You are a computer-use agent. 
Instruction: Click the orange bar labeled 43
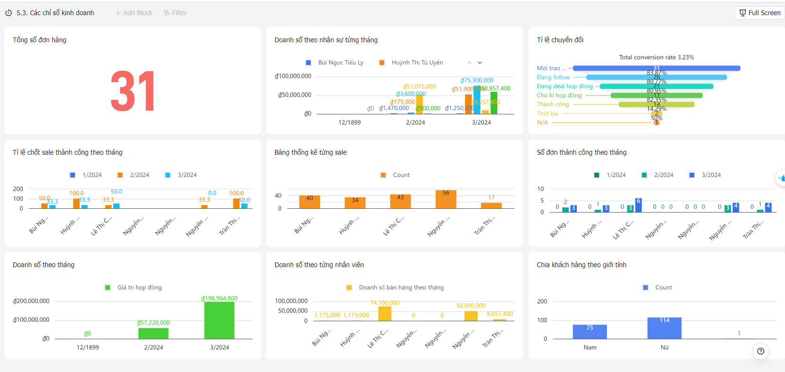click(400, 201)
